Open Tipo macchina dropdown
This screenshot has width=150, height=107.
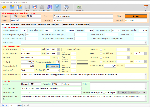point(29,88)
